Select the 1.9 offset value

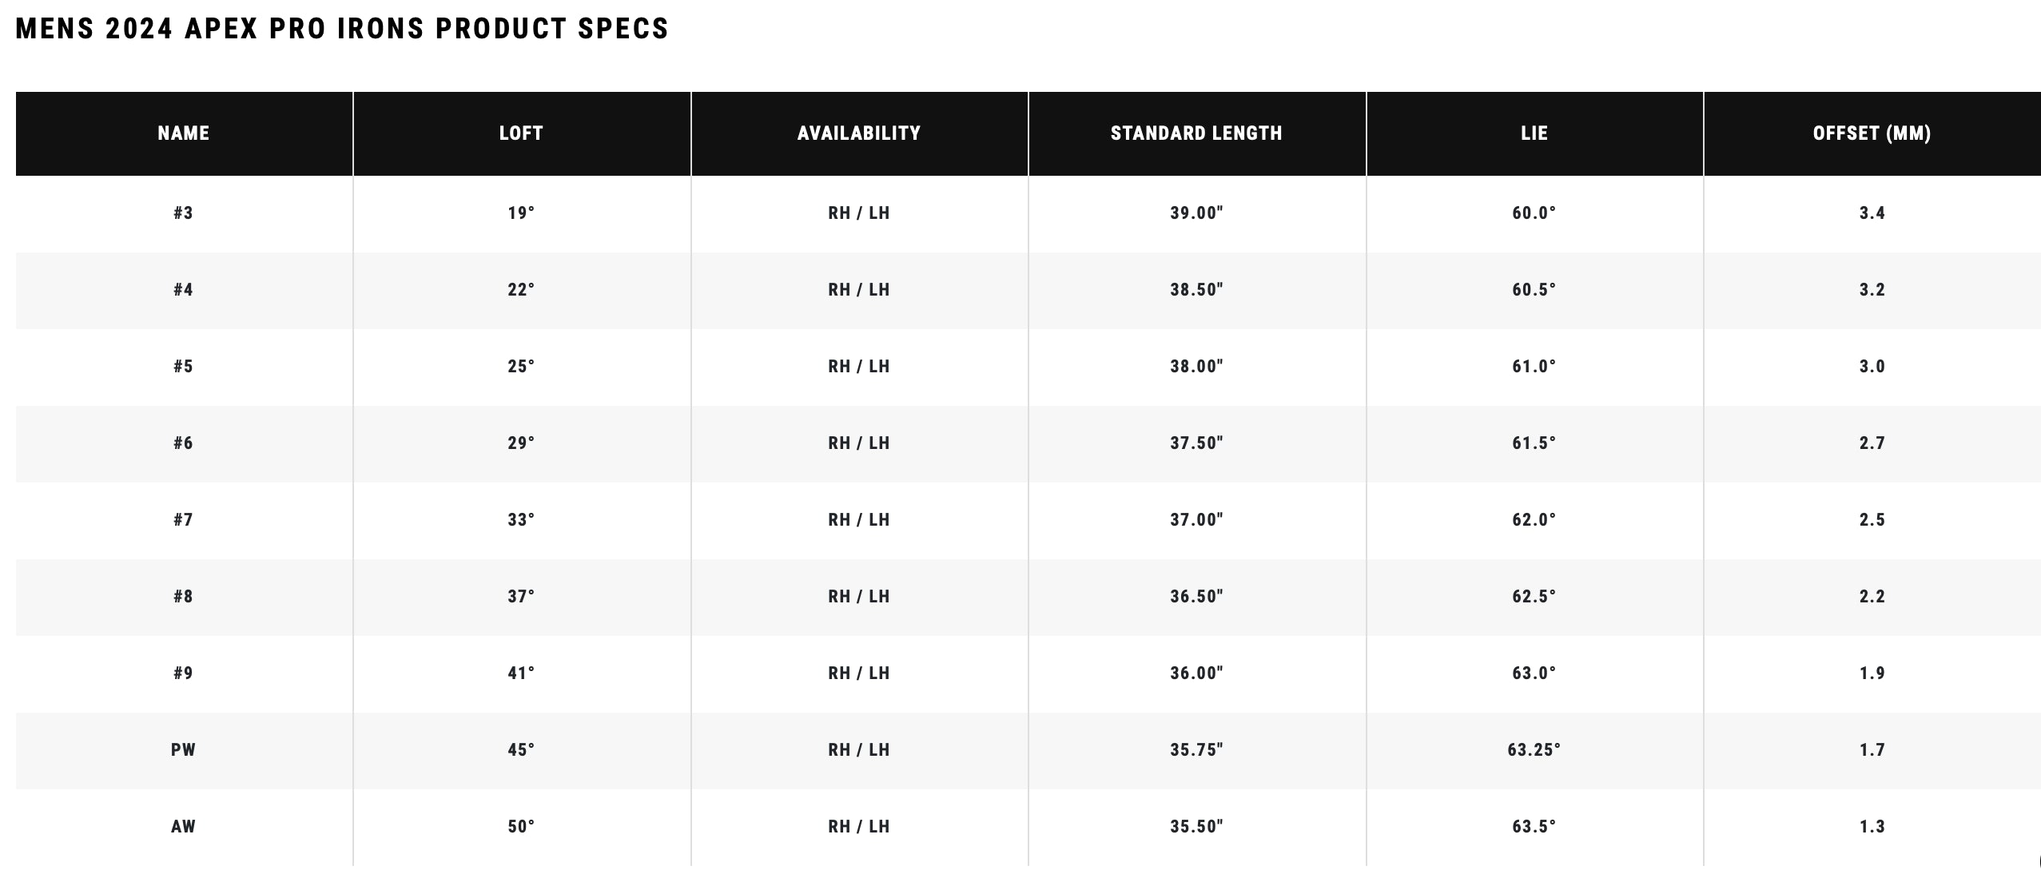1872,673
